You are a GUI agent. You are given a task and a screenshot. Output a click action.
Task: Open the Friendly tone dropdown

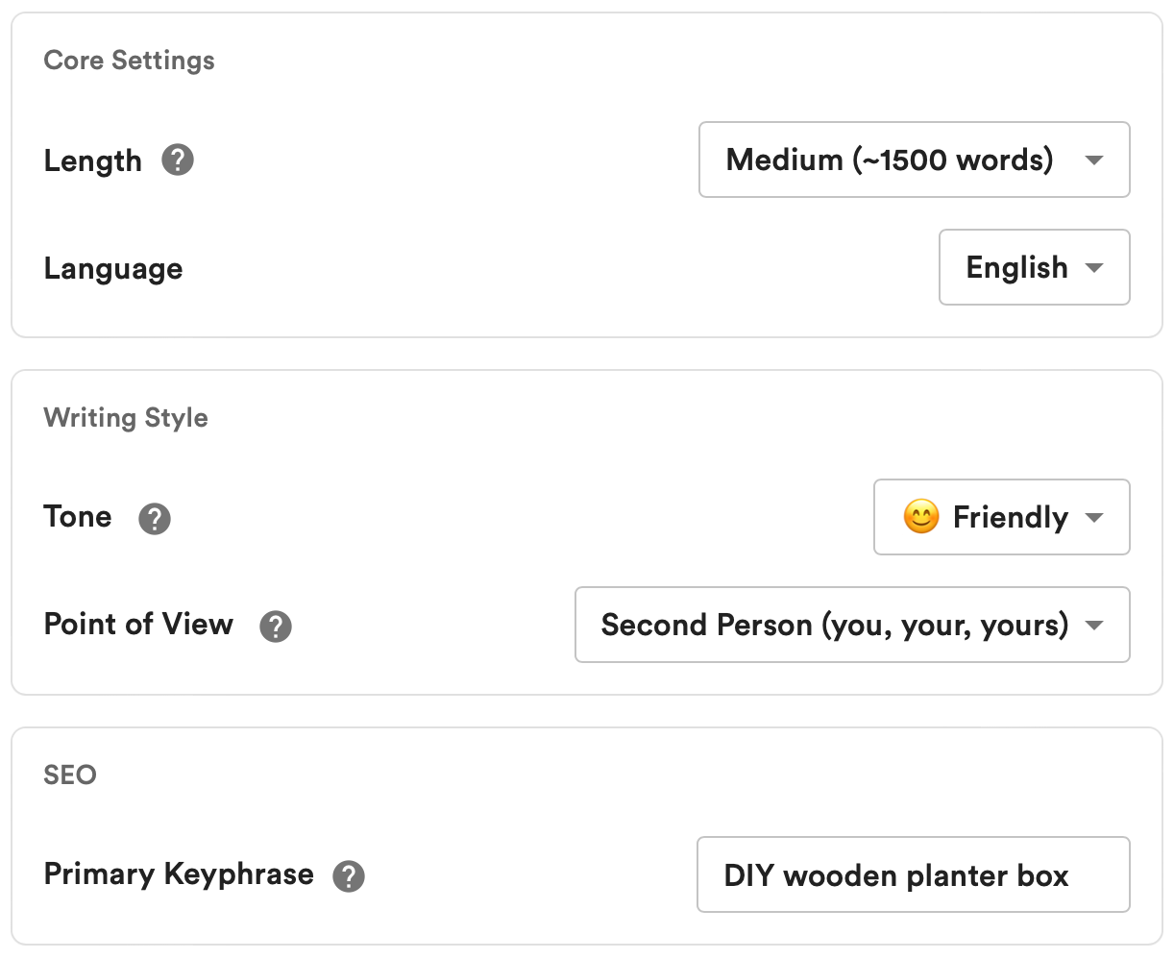tap(1000, 517)
